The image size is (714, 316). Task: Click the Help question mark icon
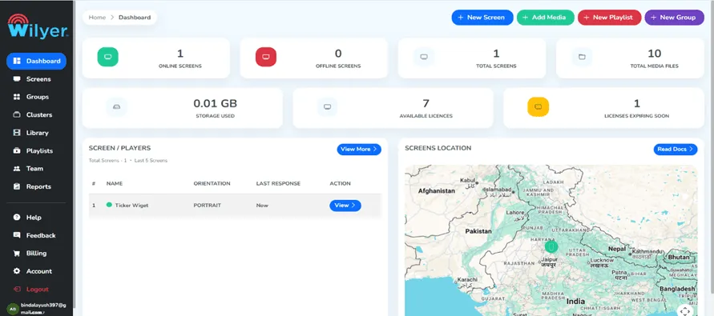(17, 218)
